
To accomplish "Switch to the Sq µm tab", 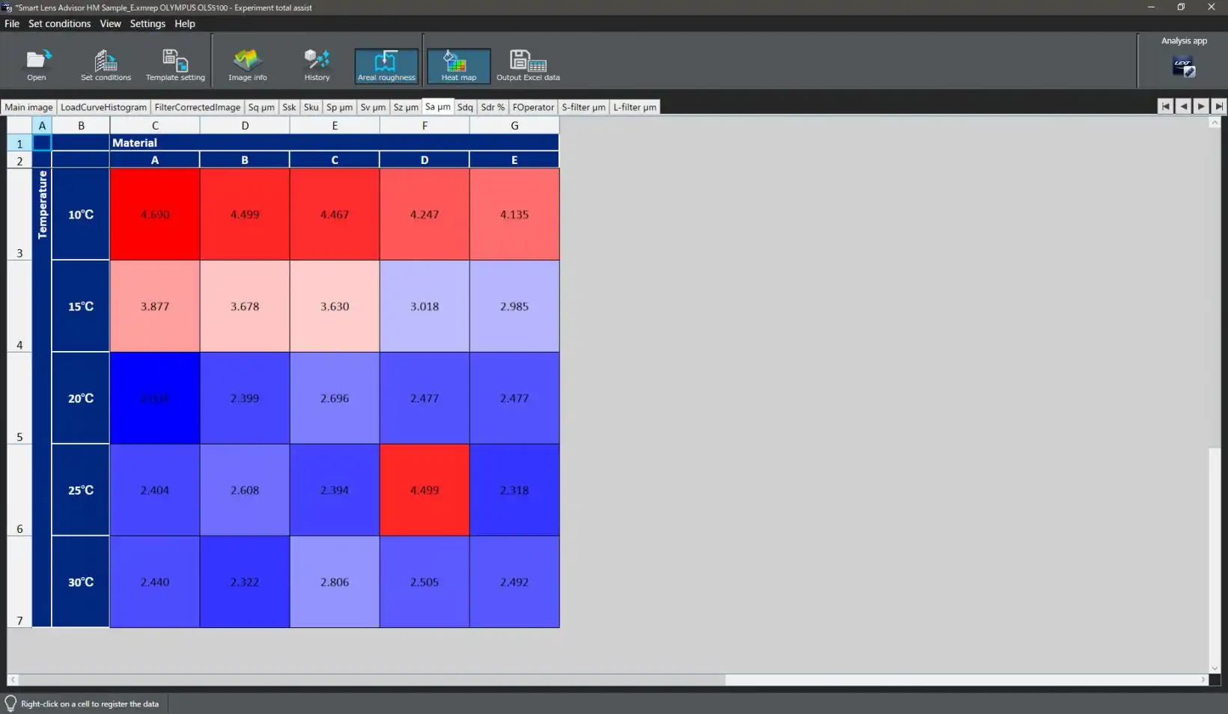I will click(x=261, y=107).
